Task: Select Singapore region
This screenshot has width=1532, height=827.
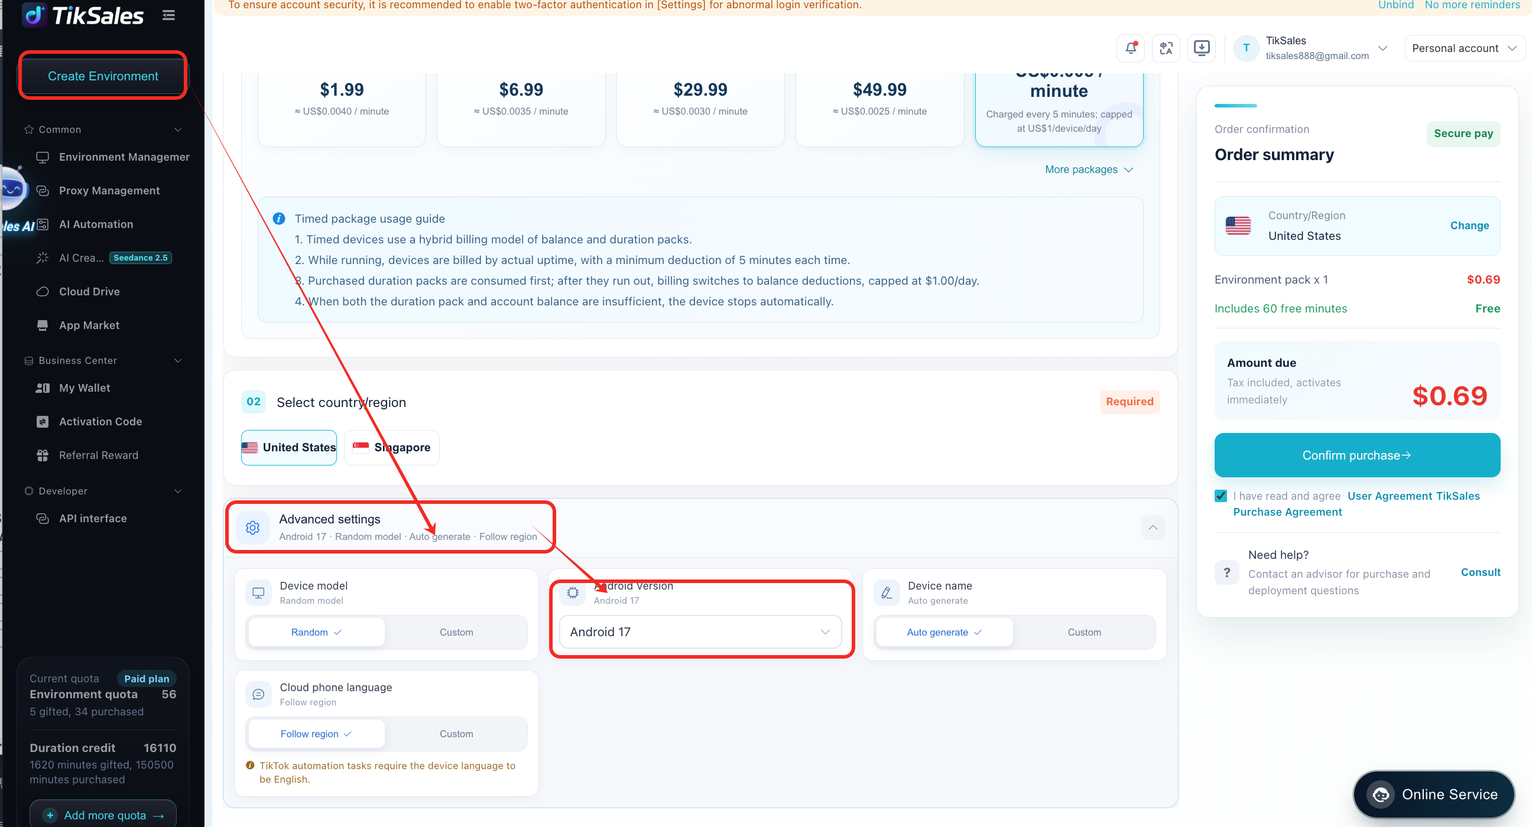Action: (x=391, y=447)
